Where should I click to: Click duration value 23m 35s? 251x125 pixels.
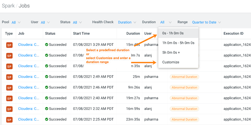133,119
